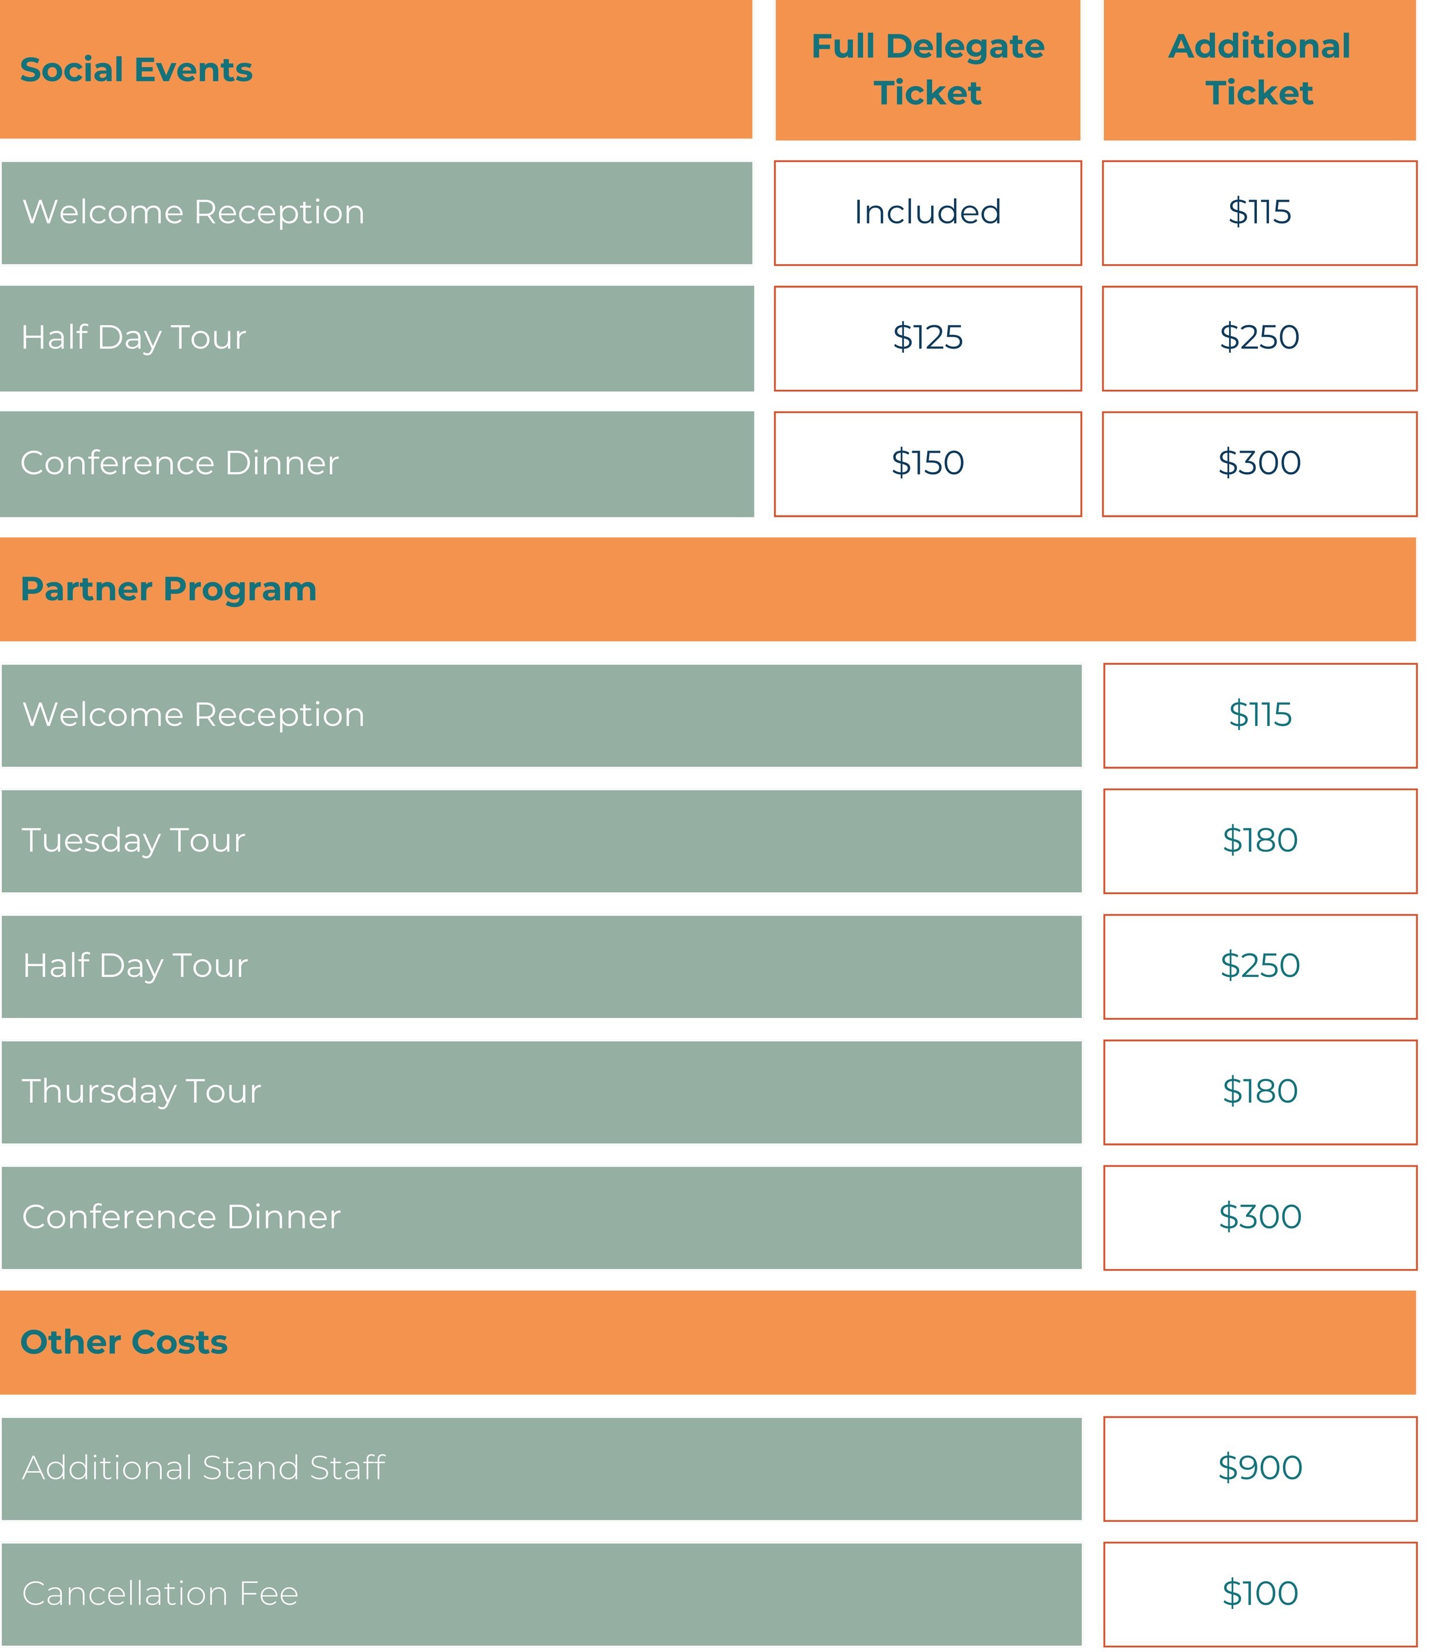Select the Additional Stand Staff row

pyautogui.click(x=541, y=1469)
